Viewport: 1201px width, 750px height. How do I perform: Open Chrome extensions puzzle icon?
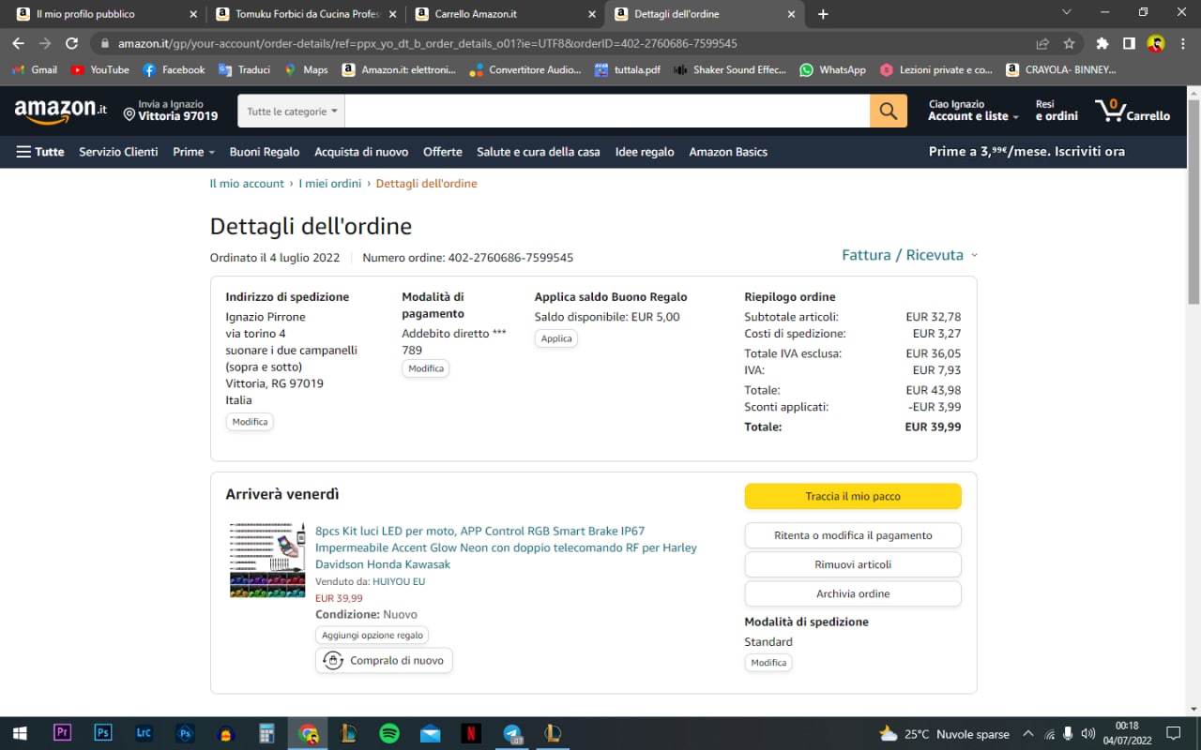1102,44
